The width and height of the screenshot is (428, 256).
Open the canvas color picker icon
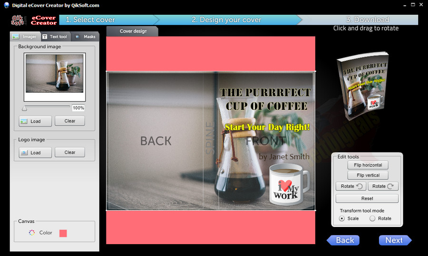coord(32,233)
